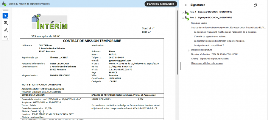Click 'DUREE DE LA MISSION' heading
This screenshot has width=268, height=120.
click(x=33, y=95)
